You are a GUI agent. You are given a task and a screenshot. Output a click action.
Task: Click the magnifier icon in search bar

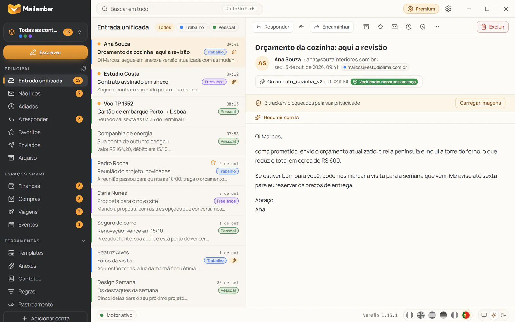point(105,9)
